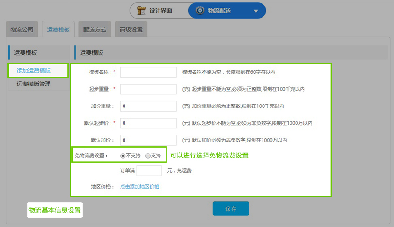Click the gear icon in 物流配送
Viewport: 394px width, 227px height.
pyautogui.click(x=200, y=11)
